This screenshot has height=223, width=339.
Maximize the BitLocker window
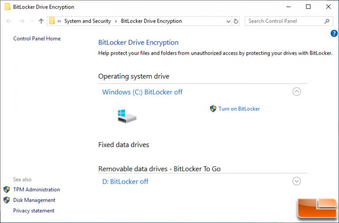click(308, 7)
